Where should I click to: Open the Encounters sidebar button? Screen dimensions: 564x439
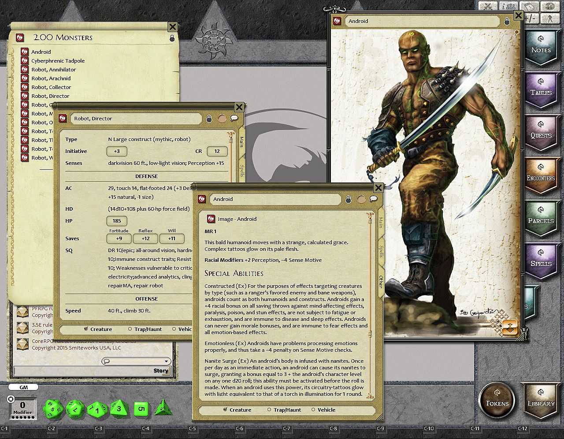[x=541, y=178]
